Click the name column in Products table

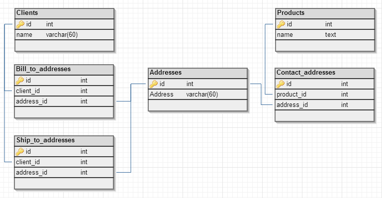click(285, 35)
